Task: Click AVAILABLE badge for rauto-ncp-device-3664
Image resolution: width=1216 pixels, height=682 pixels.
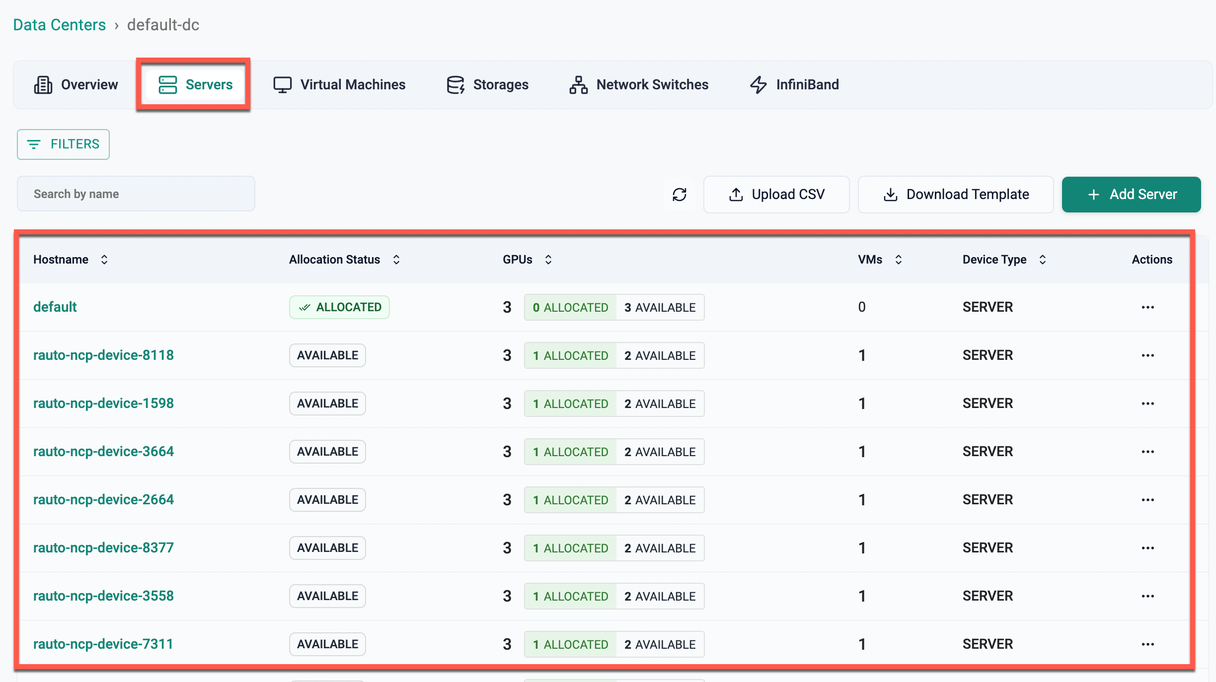Action: (x=327, y=452)
